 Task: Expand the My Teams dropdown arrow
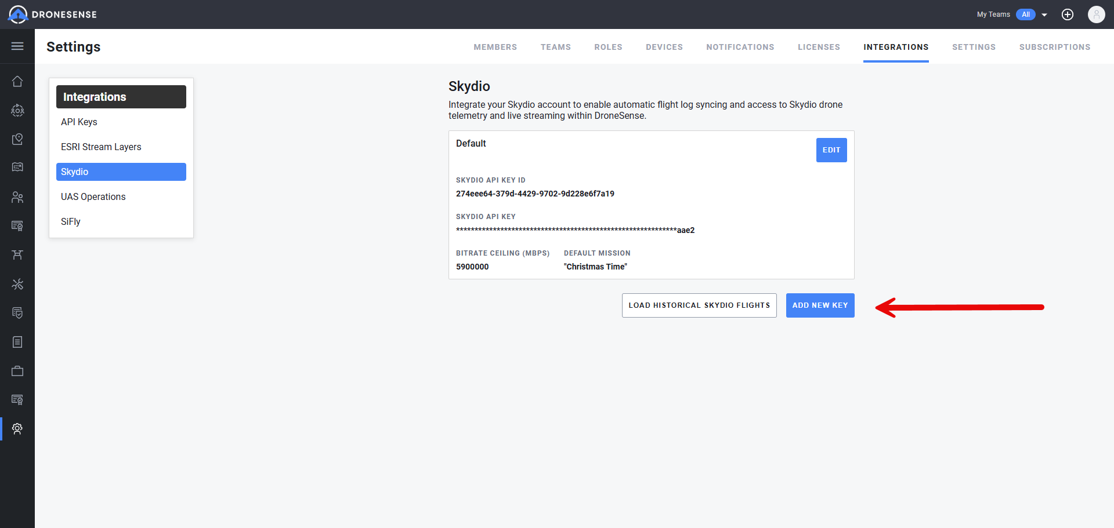tap(1044, 15)
